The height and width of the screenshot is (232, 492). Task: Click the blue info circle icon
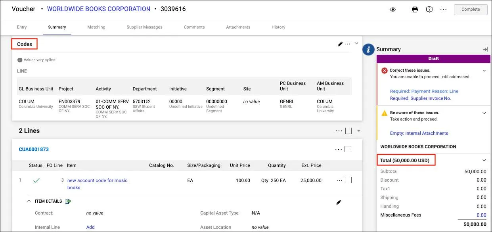coord(369,49)
